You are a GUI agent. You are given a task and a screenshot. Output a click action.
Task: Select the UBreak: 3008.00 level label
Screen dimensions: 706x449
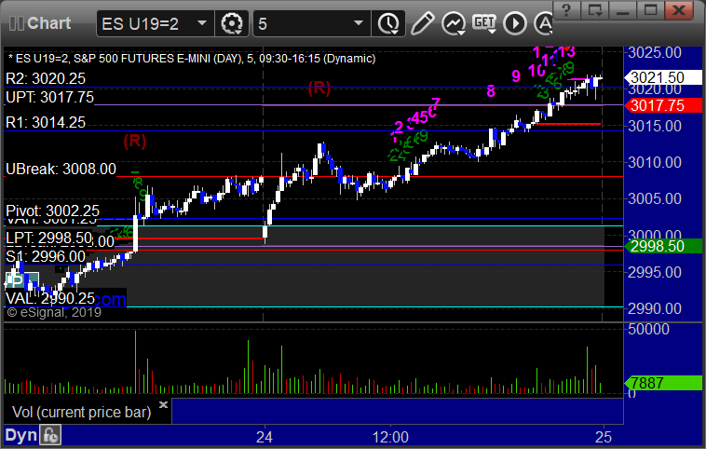(61, 169)
